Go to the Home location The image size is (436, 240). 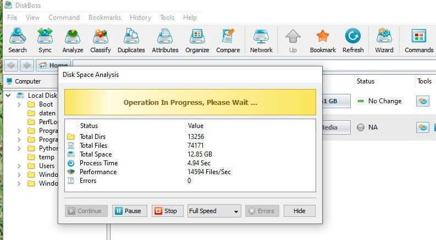click(x=54, y=65)
